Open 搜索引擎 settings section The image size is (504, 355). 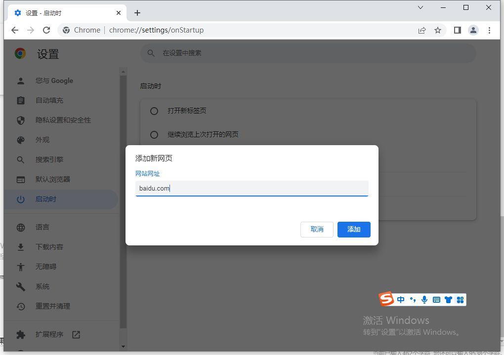tap(61, 159)
